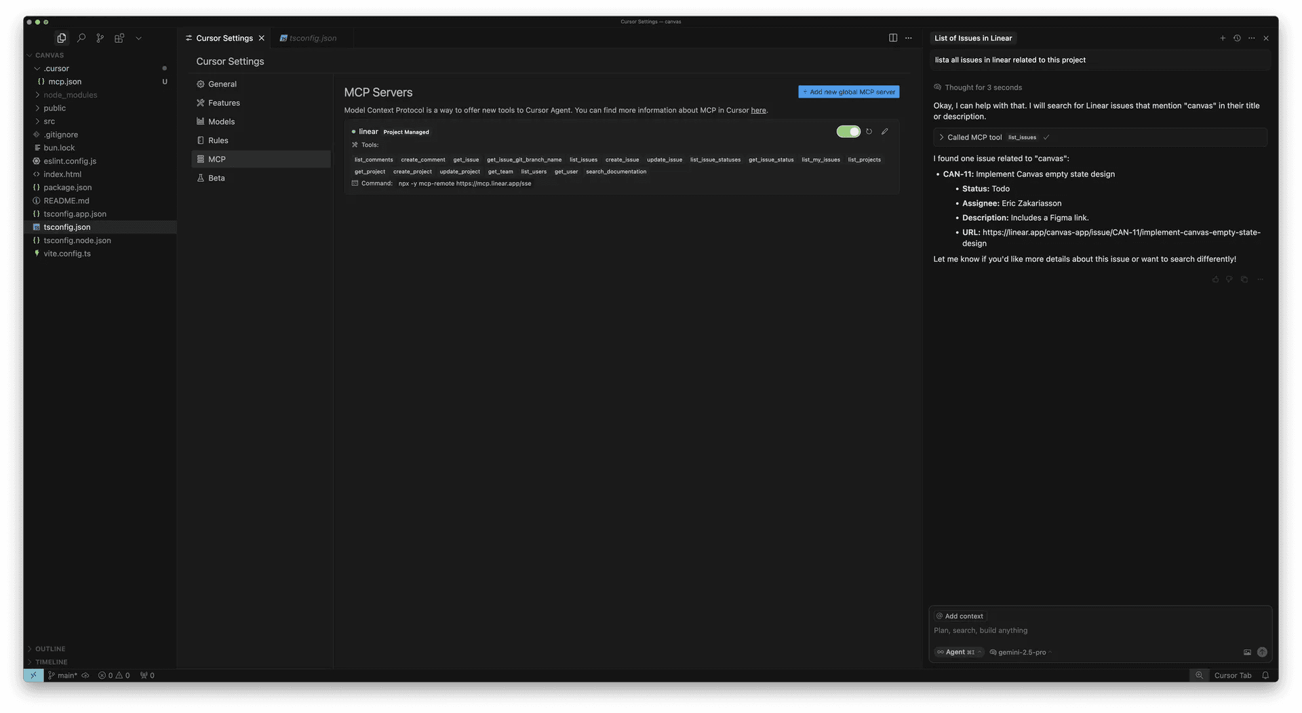The image size is (1302, 713).
Task: Open the Extensions icon in sidebar
Action: coord(119,38)
